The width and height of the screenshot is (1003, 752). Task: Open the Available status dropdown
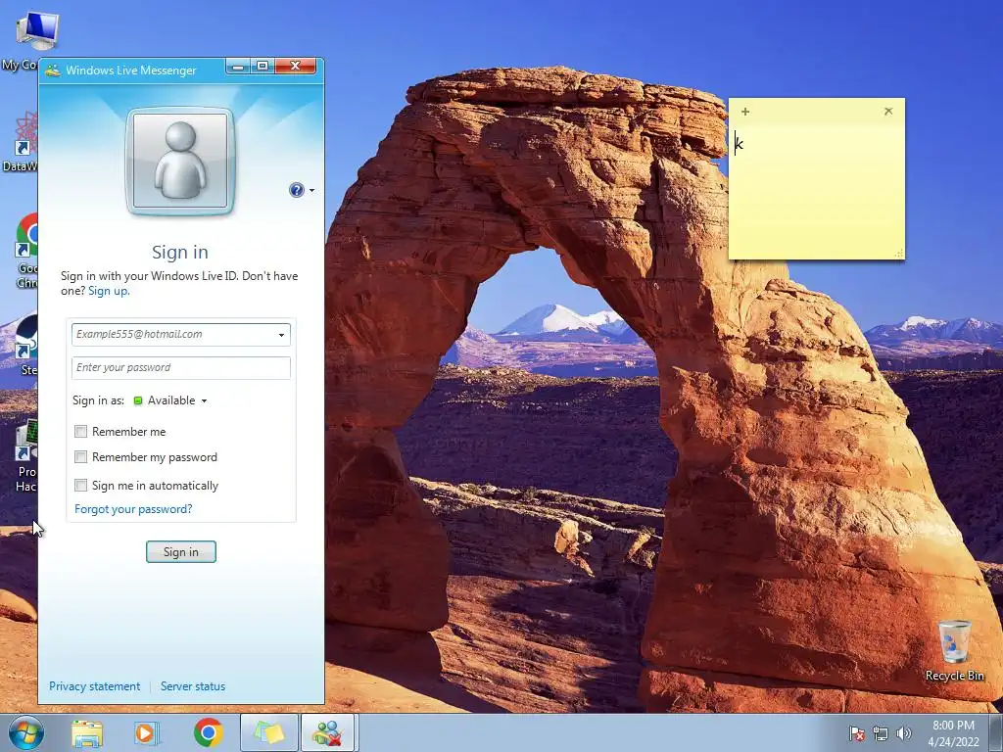(170, 400)
